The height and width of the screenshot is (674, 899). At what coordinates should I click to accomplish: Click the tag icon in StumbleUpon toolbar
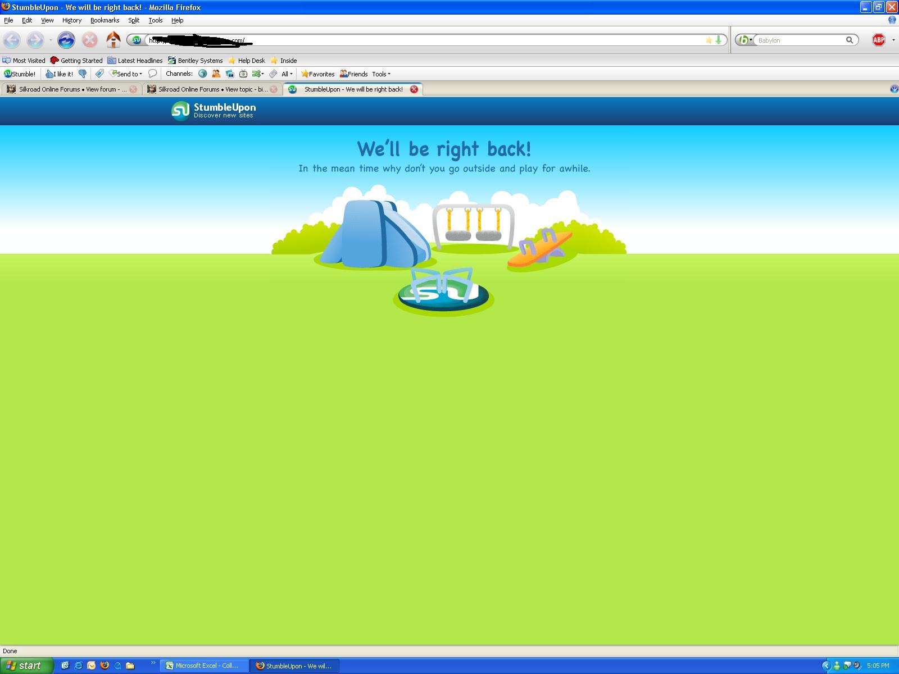point(99,74)
